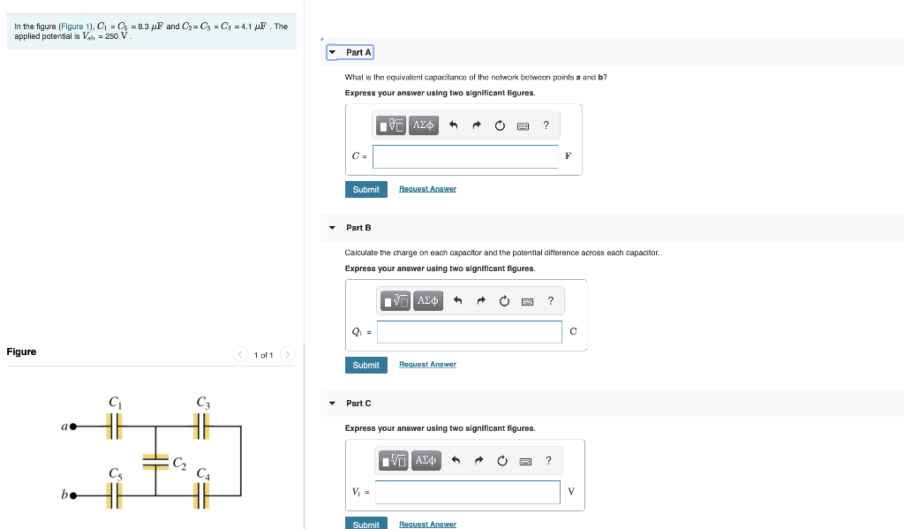Viewport: 904px width, 529px height.
Task: Open the equation editor in Part A toolbar
Action: (391, 125)
